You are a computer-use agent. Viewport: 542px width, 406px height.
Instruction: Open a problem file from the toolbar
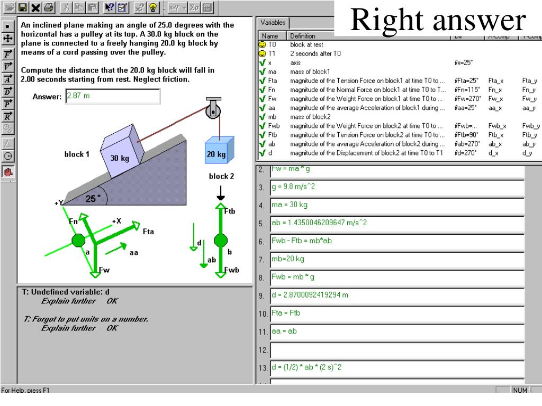click(x=10, y=7)
